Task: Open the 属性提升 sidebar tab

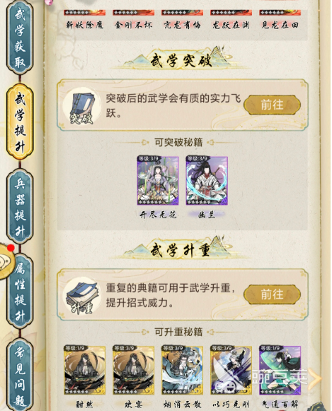Action: (x=21, y=291)
